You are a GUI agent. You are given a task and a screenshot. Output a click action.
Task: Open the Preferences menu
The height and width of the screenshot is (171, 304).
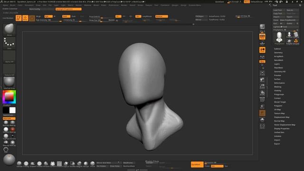[114, 5]
